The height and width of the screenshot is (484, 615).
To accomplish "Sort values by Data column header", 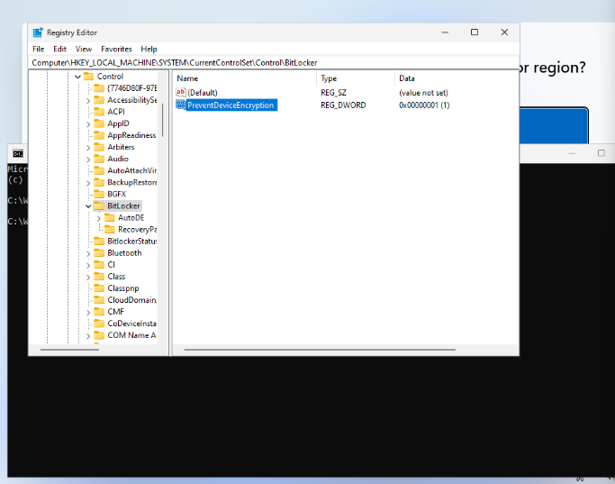I will tap(457, 78).
